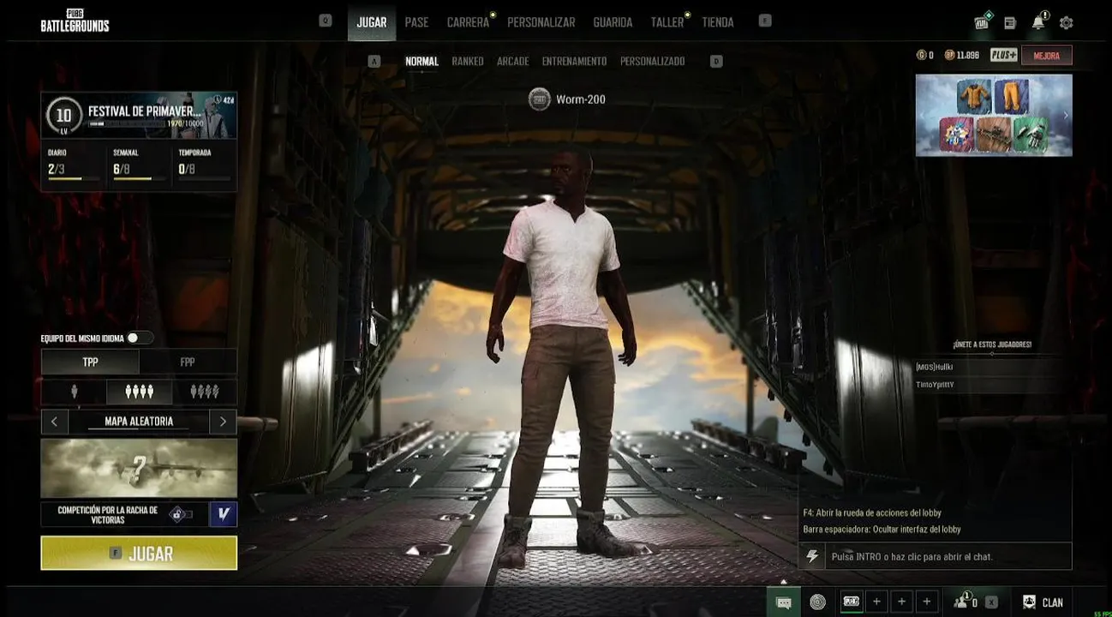The image size is (1112, 617).
Task: Click the second empty plus team slot
Action: coord(901,602)
